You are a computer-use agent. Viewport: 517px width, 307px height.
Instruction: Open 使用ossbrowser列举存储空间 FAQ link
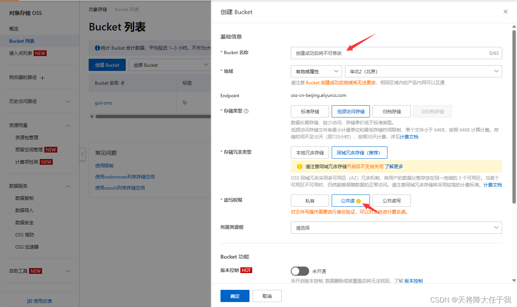(x=125, y=177)
